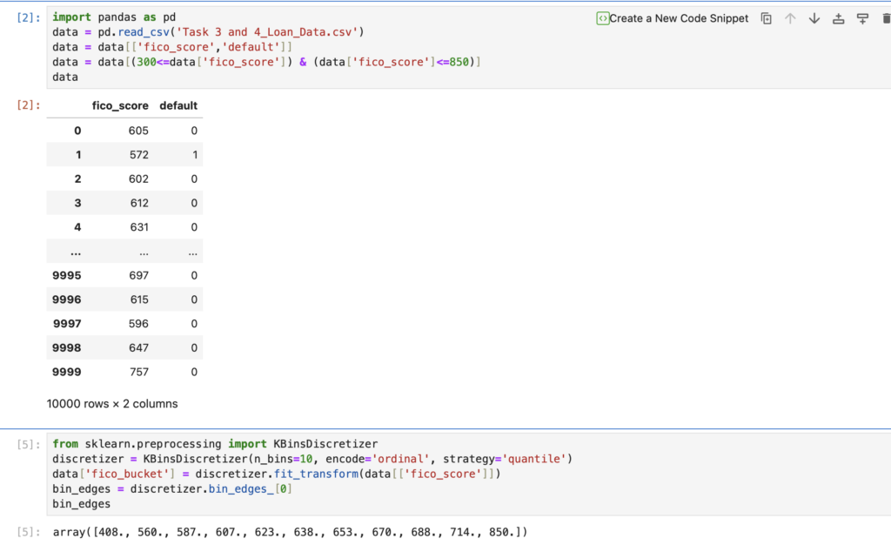Click the '10000 rows × 2 columns' summary text
Screen dimensions: 891x545
pos(112,404)
